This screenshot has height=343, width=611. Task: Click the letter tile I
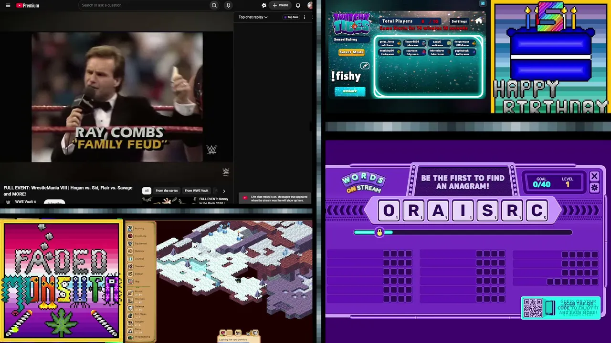(463, 211)
